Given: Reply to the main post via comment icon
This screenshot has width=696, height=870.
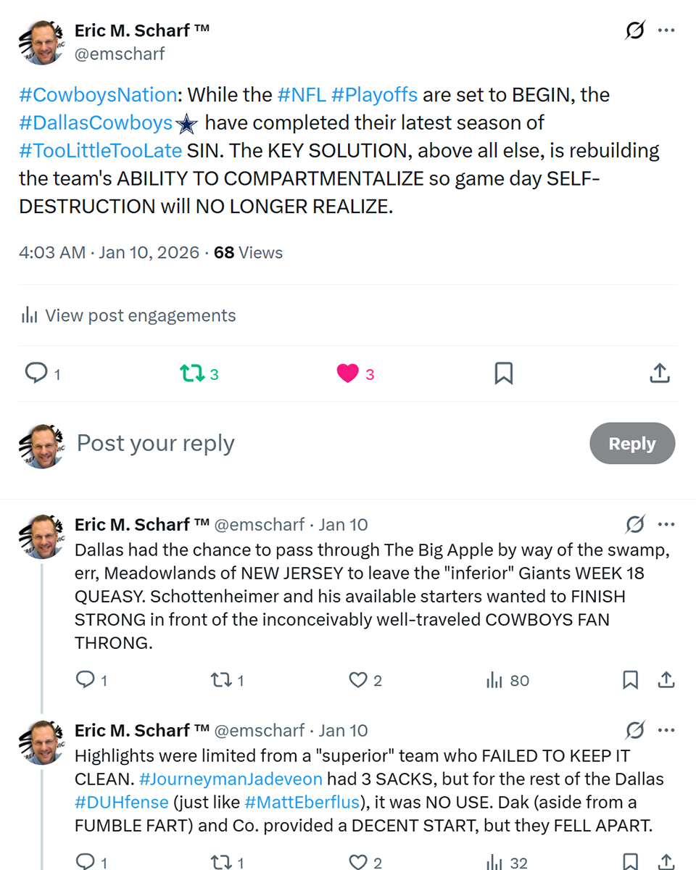Looking at the screenshot, I should pos(36,373).
